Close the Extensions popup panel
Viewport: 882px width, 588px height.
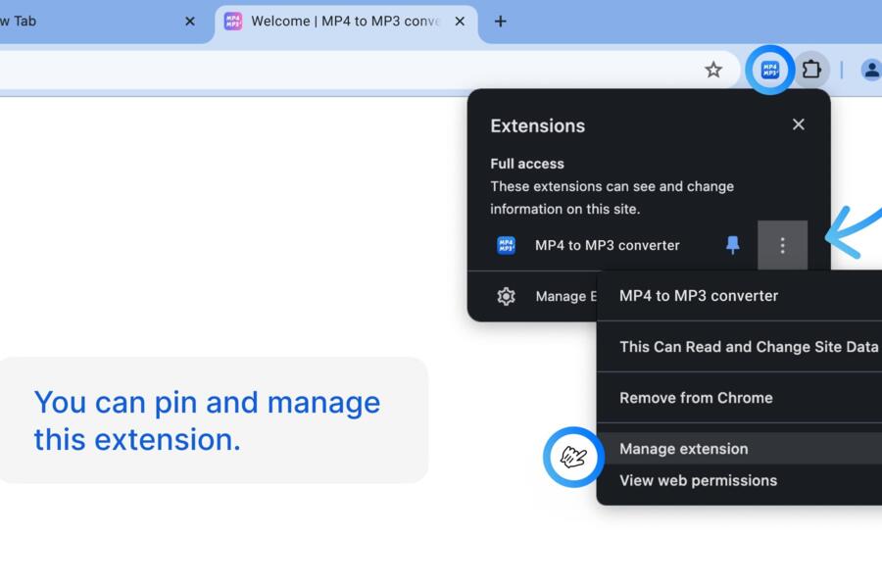click(x=798, y=124)
